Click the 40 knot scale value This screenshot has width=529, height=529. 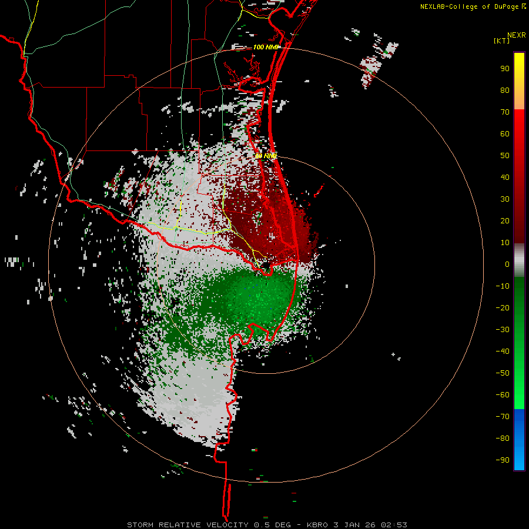[505, 178]
